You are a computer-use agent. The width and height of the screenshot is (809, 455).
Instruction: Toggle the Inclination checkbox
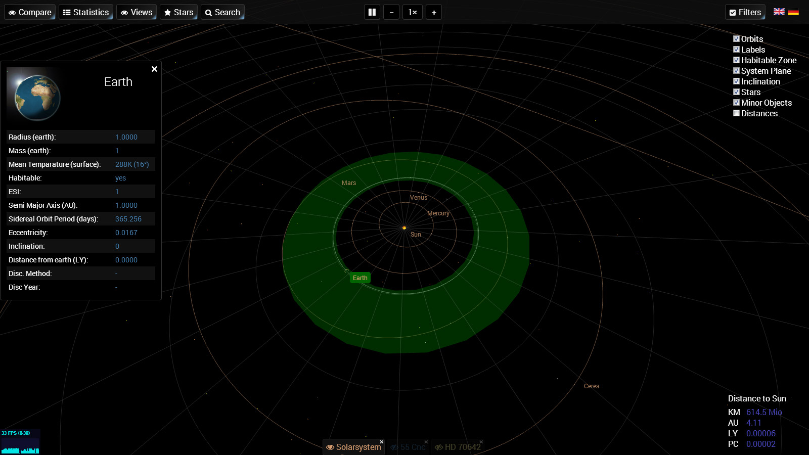[x=736, y=81]
